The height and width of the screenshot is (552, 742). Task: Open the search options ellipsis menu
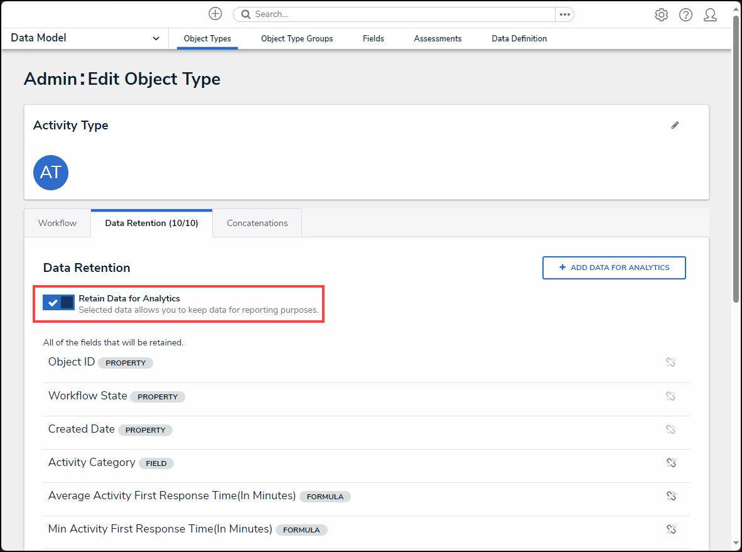click(564, 14)
